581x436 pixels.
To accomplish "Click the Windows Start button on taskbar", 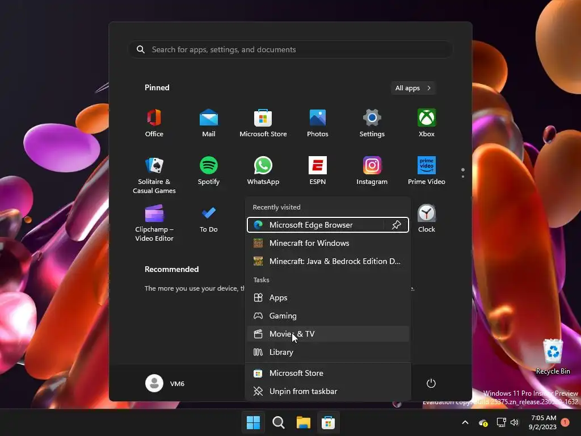I will pyautogui.click(x=254, y=422).
